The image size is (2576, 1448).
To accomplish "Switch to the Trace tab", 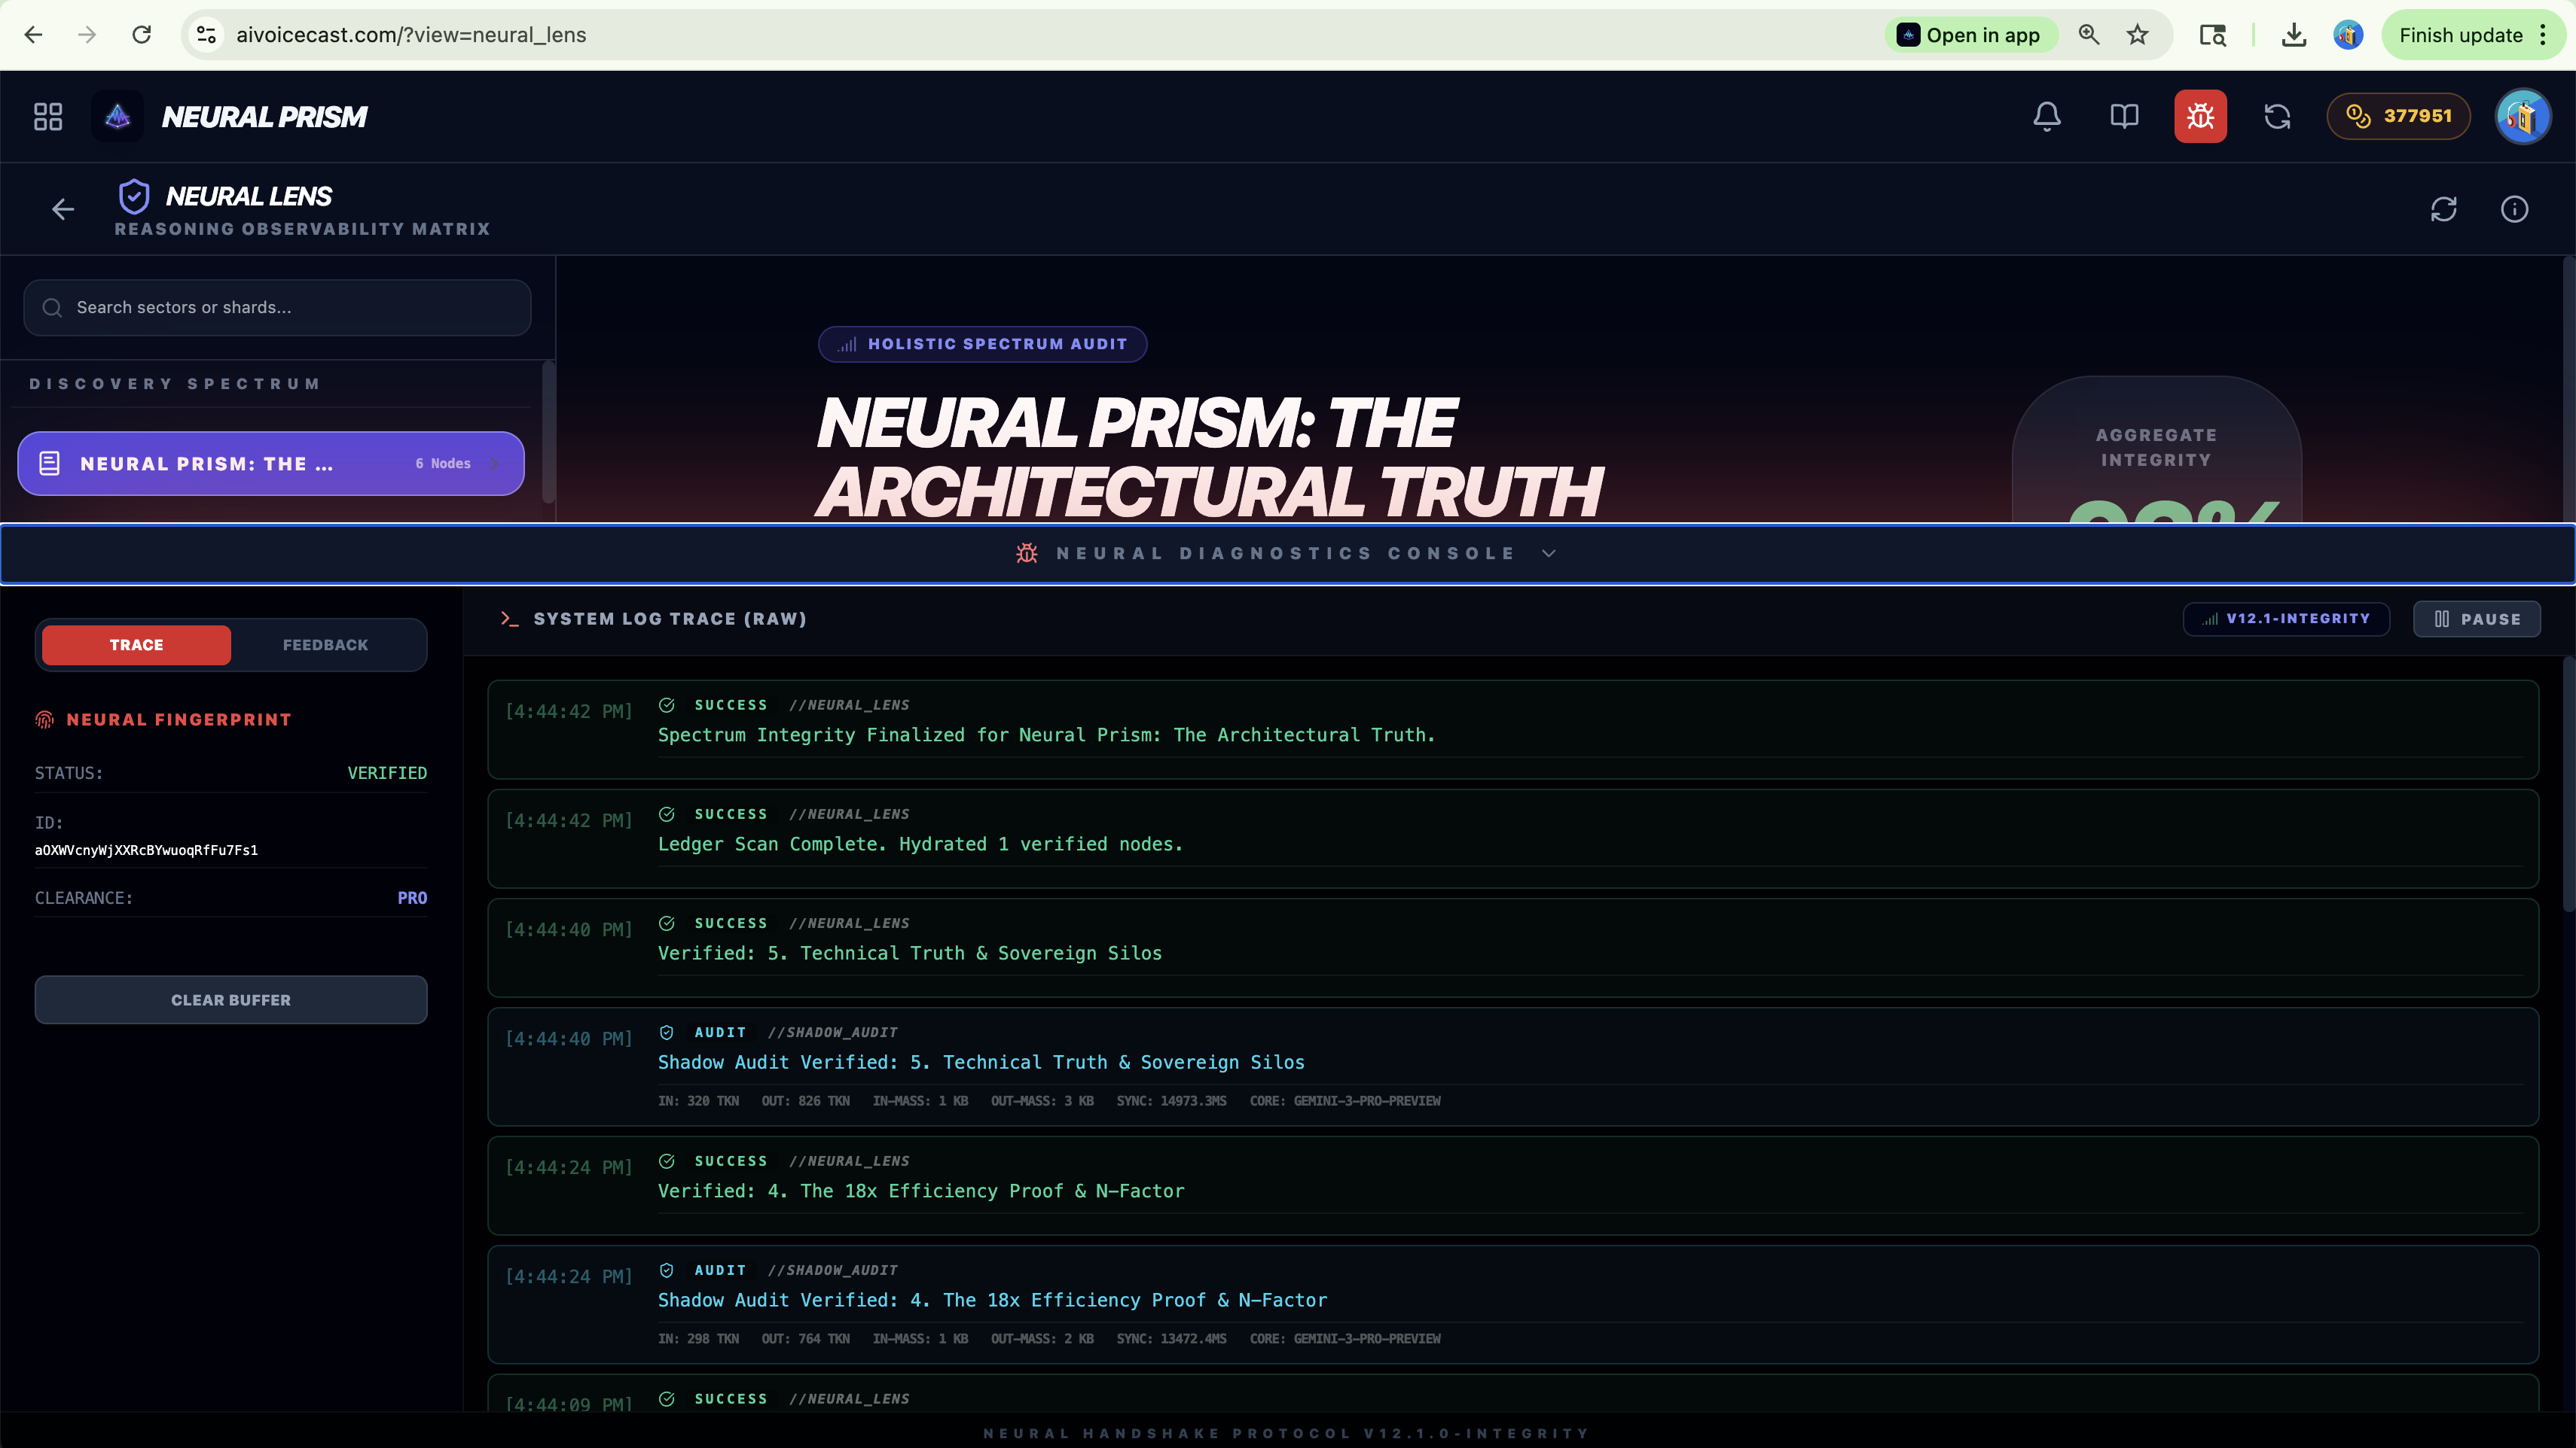I will point(136,644).
